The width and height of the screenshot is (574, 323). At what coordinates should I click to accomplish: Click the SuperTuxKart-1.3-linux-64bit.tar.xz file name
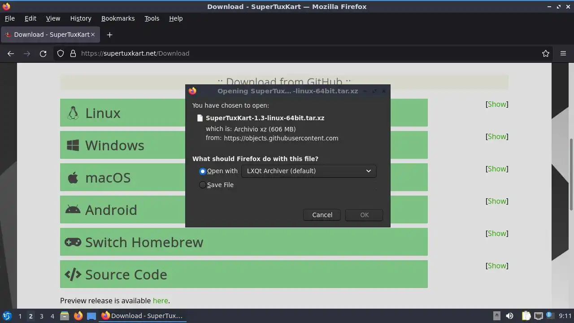265,118
